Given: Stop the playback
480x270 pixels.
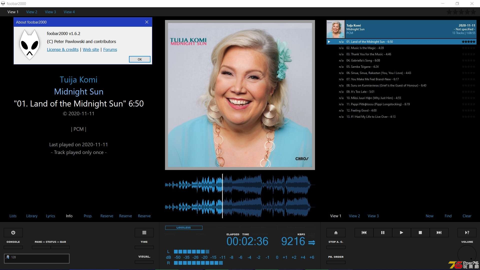Looking at the screenshot, I should pos(420,232).
